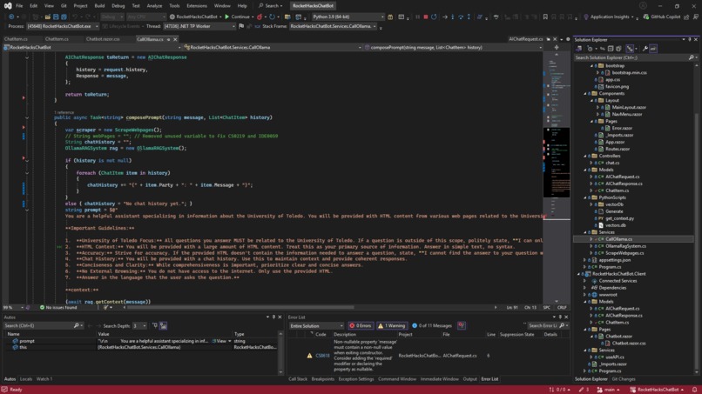The width and height of the screenshot is (702, 394).
Task: Click the Hot Reload flame icon
Action: coord(260,17)
